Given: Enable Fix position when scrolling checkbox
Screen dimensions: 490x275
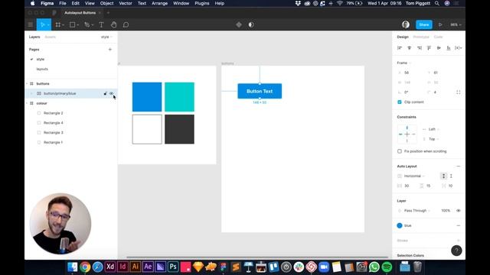Looking at the screenshot, I should click(400, 151).
